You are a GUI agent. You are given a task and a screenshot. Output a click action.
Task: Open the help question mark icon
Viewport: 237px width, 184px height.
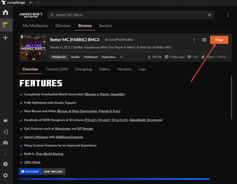[5, 164]
